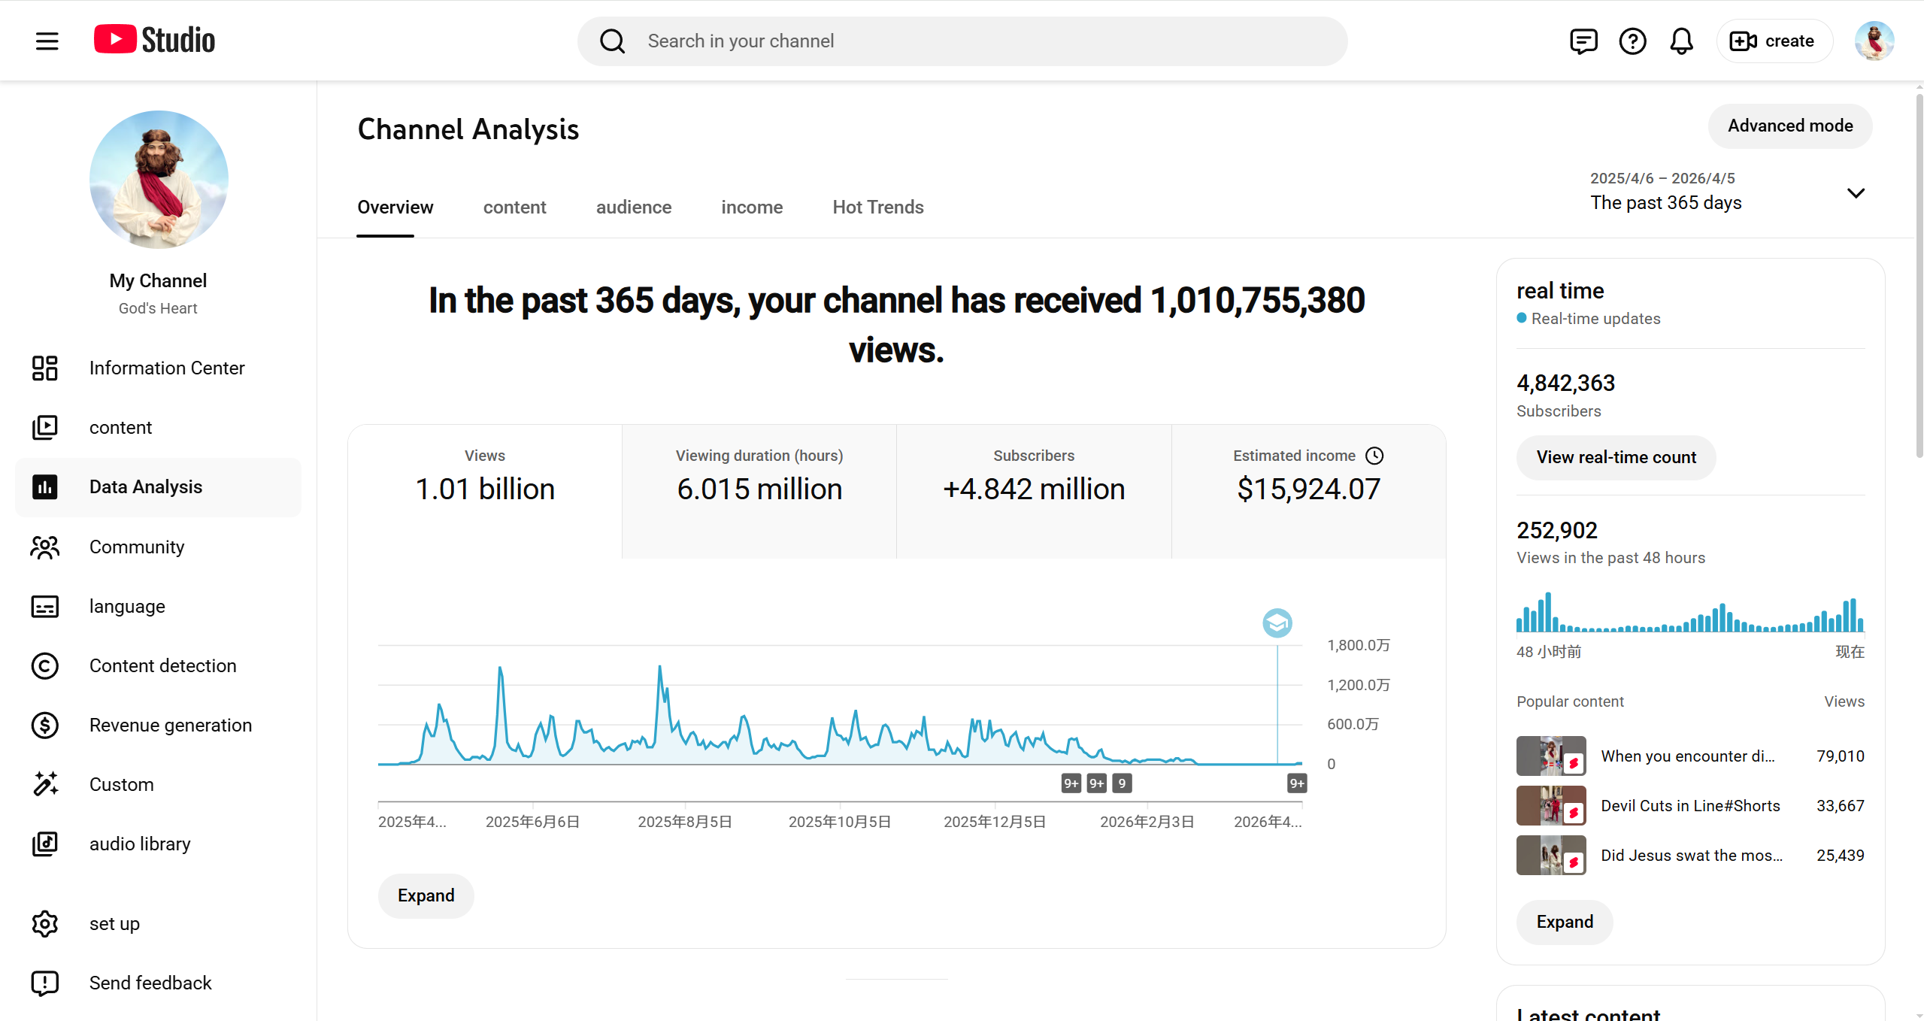Expand the views chart section
The image size is (1924, 1021).
[x=426, y=895]
